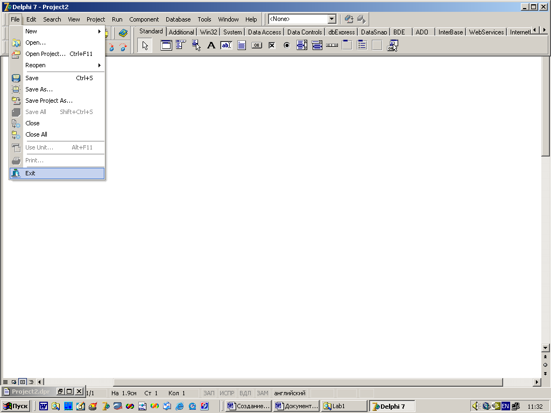Open the Search menu
Image resolution: width=551 pixels, height=413 pixels.
pos(52,19)
